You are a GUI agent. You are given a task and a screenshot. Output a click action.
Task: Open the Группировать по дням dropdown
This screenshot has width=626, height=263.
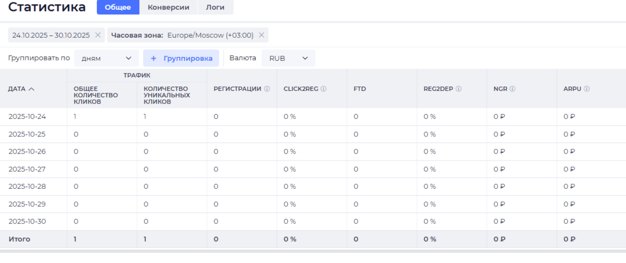pyautogui.click(x=106, y=59)
